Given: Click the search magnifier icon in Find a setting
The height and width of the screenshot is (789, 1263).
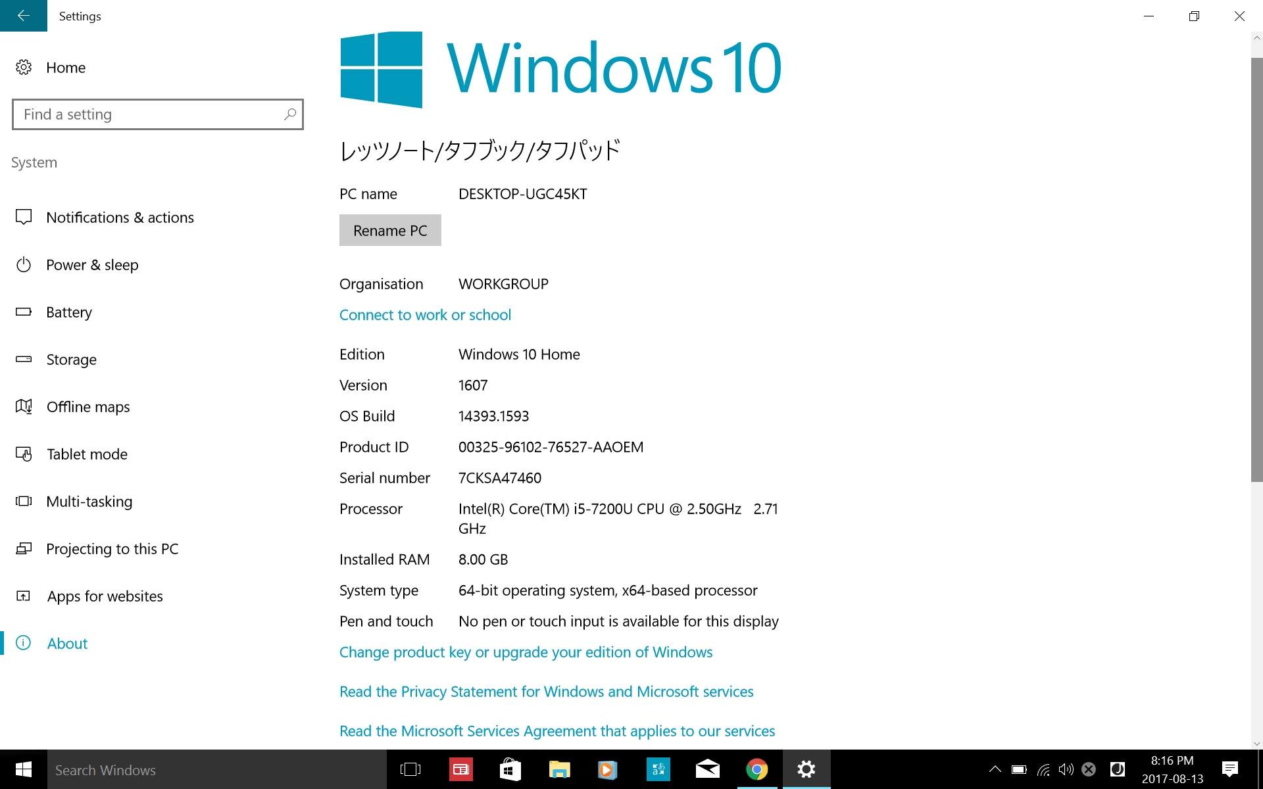Looking at the screenshot, I should [x=289, y=114].
